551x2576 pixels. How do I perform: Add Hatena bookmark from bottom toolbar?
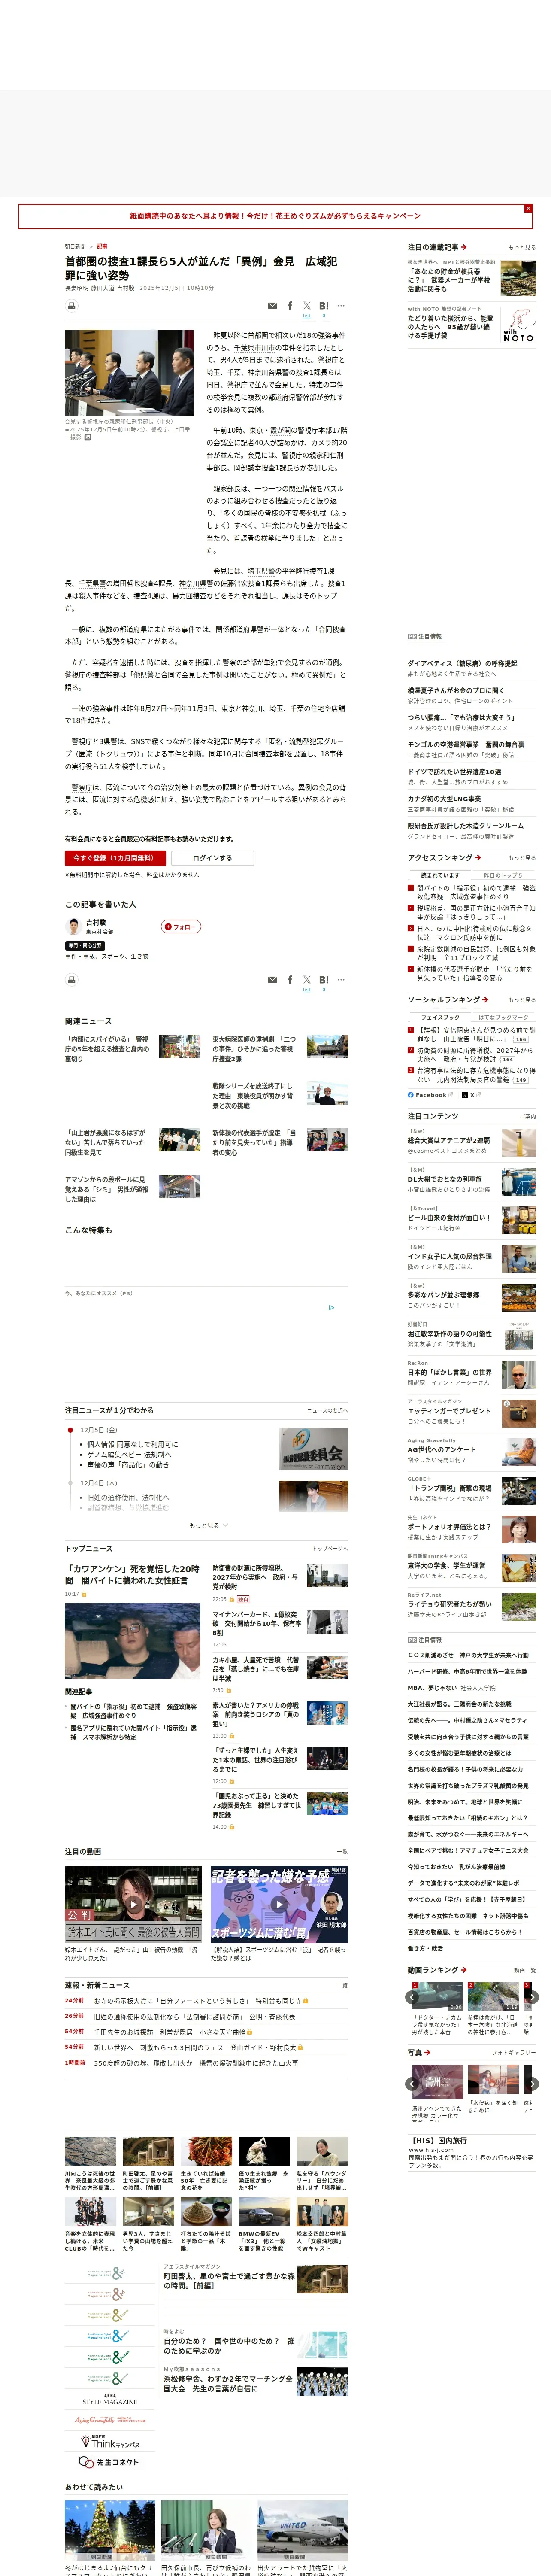[324, 980]
